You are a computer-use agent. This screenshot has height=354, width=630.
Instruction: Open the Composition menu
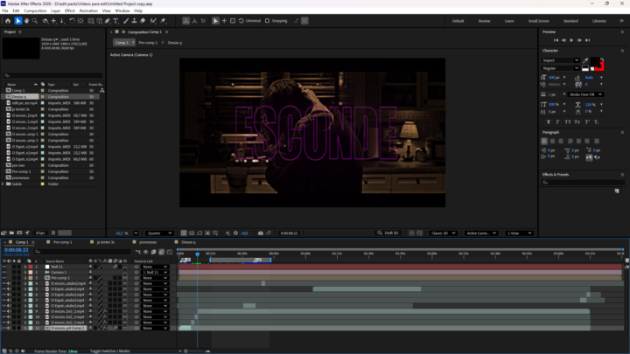(x=35, y=10)
